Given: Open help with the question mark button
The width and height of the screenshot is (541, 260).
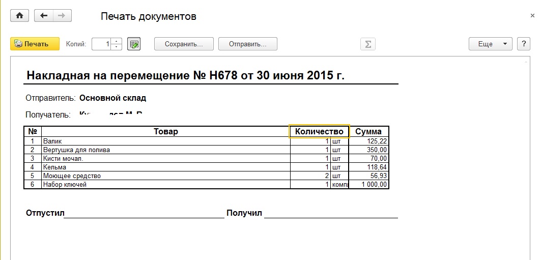Looking at the screenshot, I should [x=524, y=44].
